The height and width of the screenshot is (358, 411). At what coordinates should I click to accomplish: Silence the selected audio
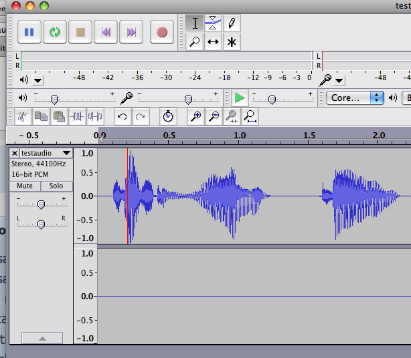[x=95, y=116]
